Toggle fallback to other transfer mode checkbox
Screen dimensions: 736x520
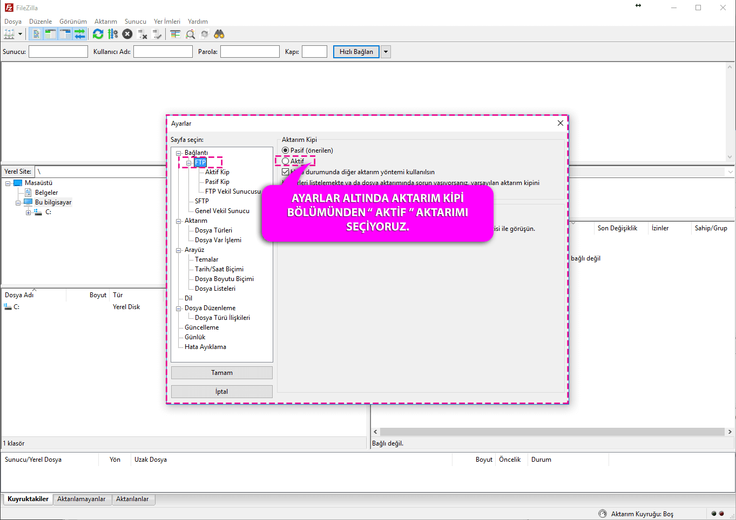286,172
